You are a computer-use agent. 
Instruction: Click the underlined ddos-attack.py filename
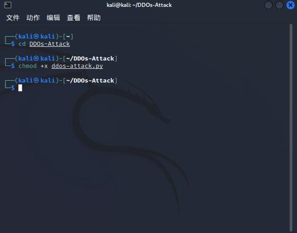[x=77, y=66]
